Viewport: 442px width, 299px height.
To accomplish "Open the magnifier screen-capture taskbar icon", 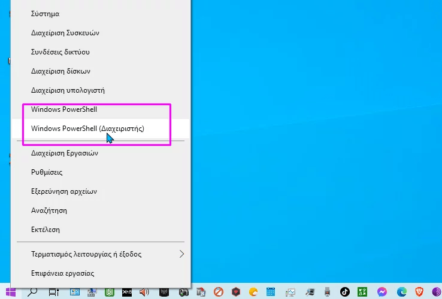I will 310,292.
